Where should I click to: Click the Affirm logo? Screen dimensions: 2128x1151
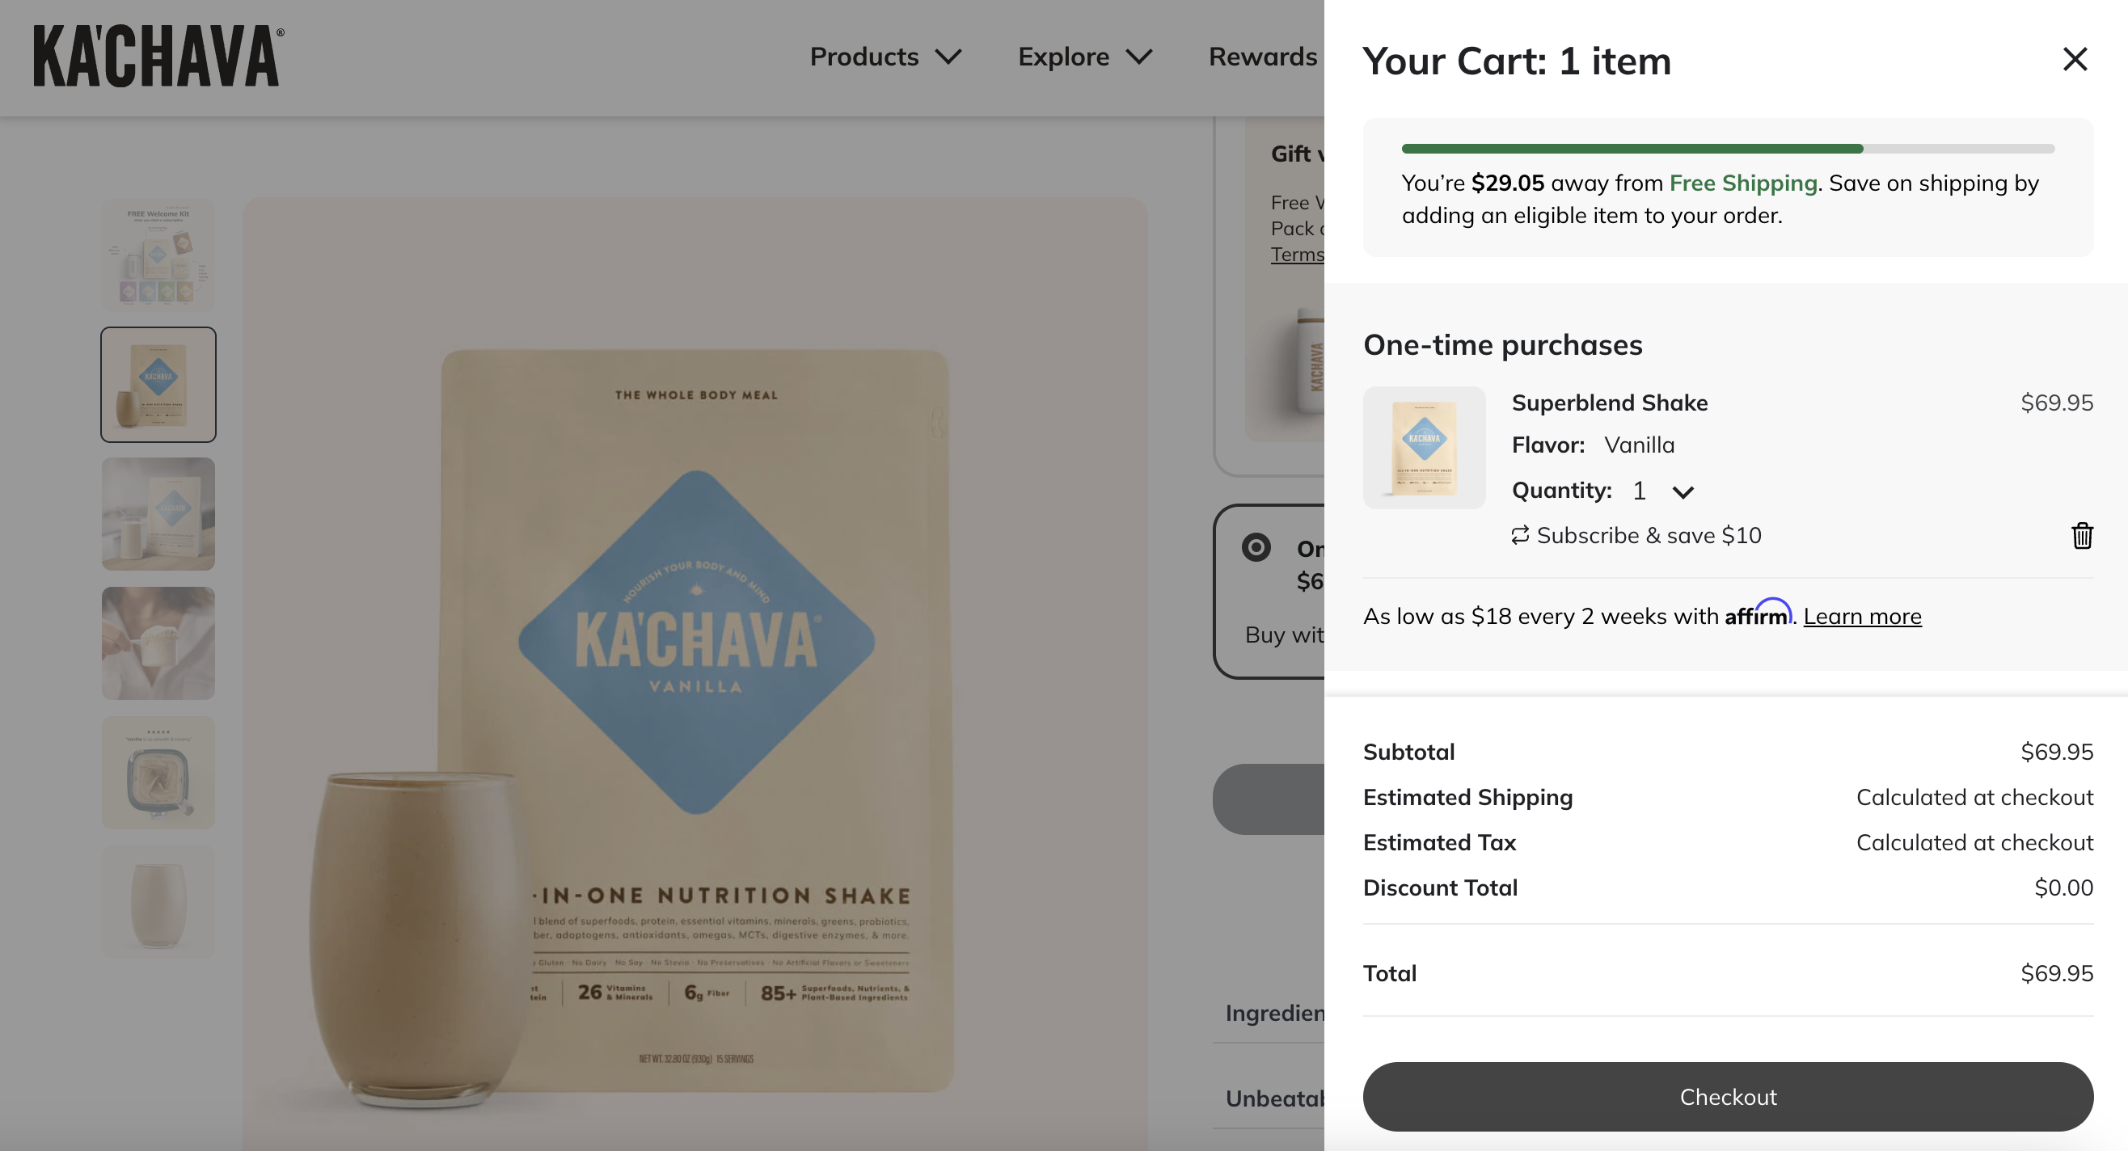point(1758,613)
